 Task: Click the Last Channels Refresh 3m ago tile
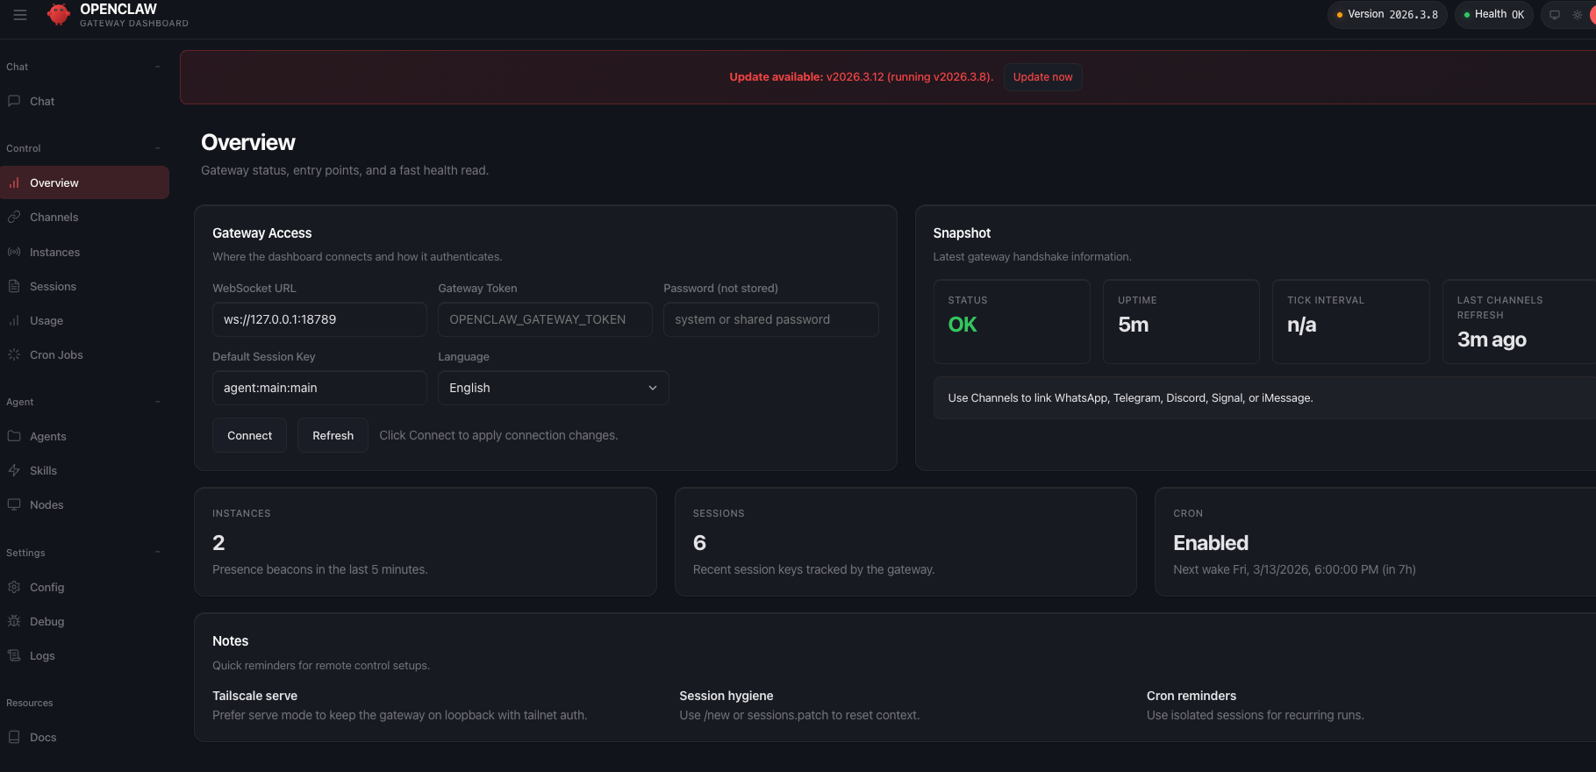pyautogui.click(x=1519, y=321)
